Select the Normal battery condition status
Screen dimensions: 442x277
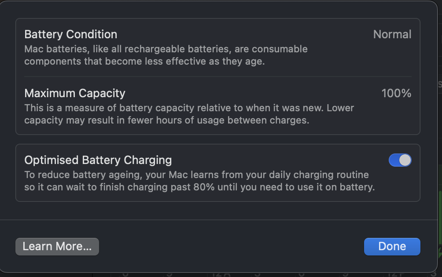(392, 34)
